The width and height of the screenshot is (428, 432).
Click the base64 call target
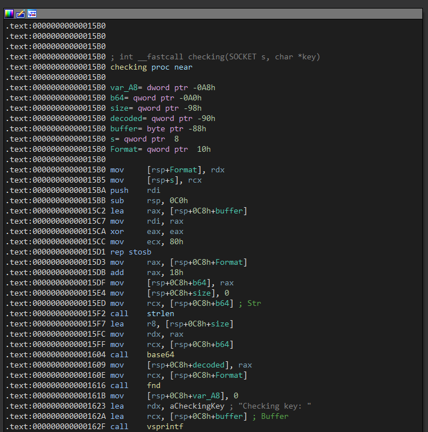161,354
